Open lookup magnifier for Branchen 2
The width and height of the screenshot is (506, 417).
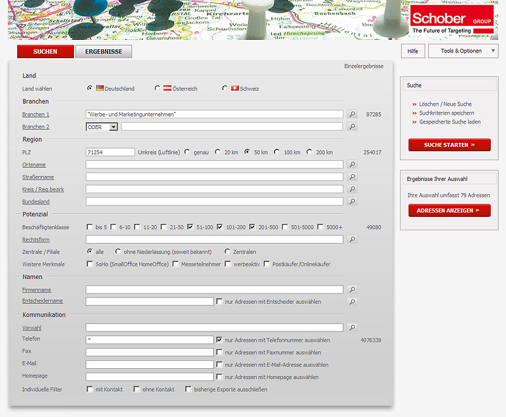click(352, 126)
